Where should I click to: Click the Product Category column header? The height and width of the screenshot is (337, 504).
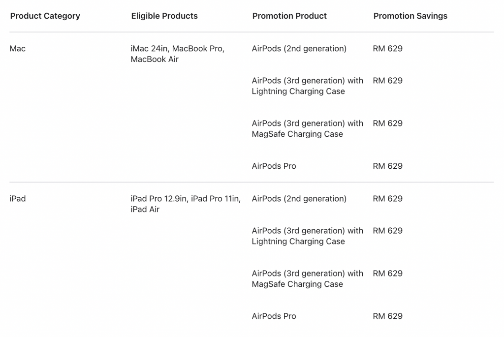[x=45, y=16]
